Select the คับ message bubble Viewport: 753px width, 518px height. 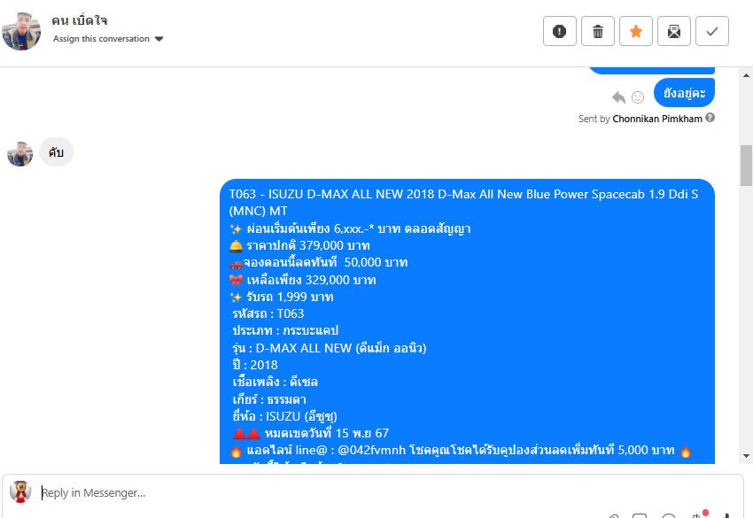click(56, 152)
